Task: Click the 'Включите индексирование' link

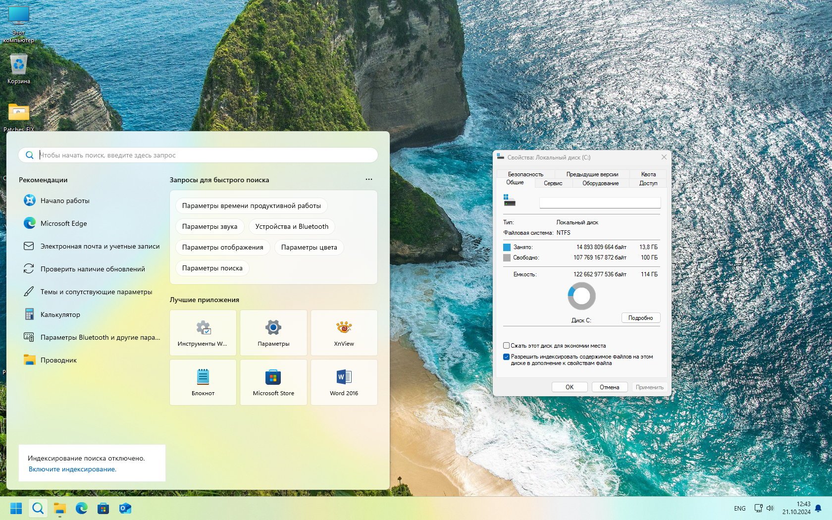Action: pyautogui.click(x=72, y=469)
